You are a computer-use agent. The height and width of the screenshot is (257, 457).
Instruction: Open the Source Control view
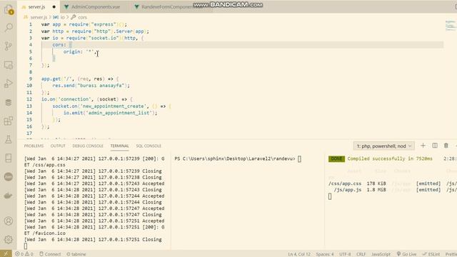point(9,46)
